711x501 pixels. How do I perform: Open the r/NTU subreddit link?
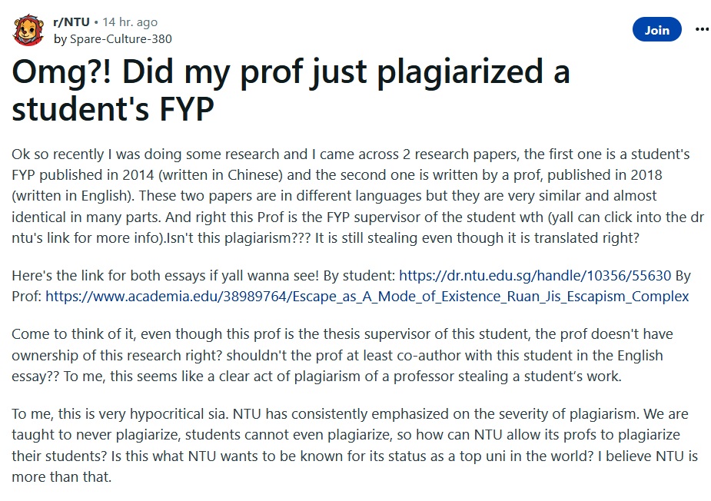pyautogui.click(x=71, y=22)
